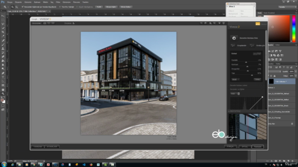
Task: Open the Dolgu fill dropdown arrow
Action: coord(296,76)
